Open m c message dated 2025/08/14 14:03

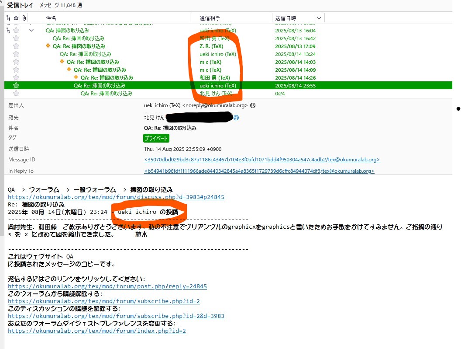[x=228, y=62]
